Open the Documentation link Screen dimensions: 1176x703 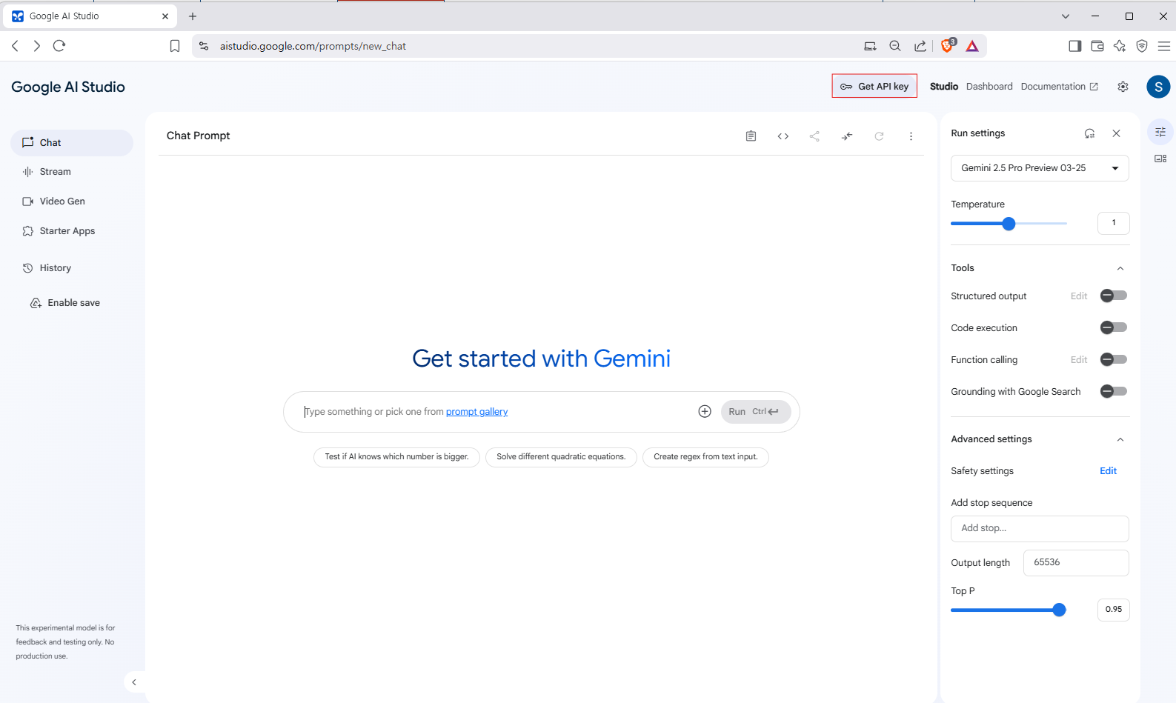coord(1059,87)
